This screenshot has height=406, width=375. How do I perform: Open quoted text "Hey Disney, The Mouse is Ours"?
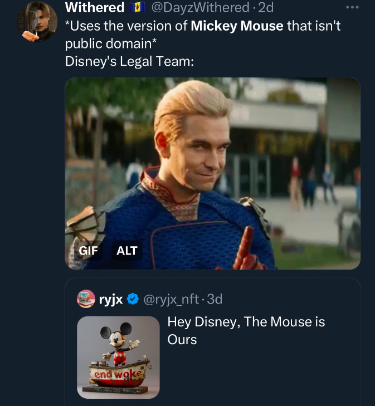(246, 330)
